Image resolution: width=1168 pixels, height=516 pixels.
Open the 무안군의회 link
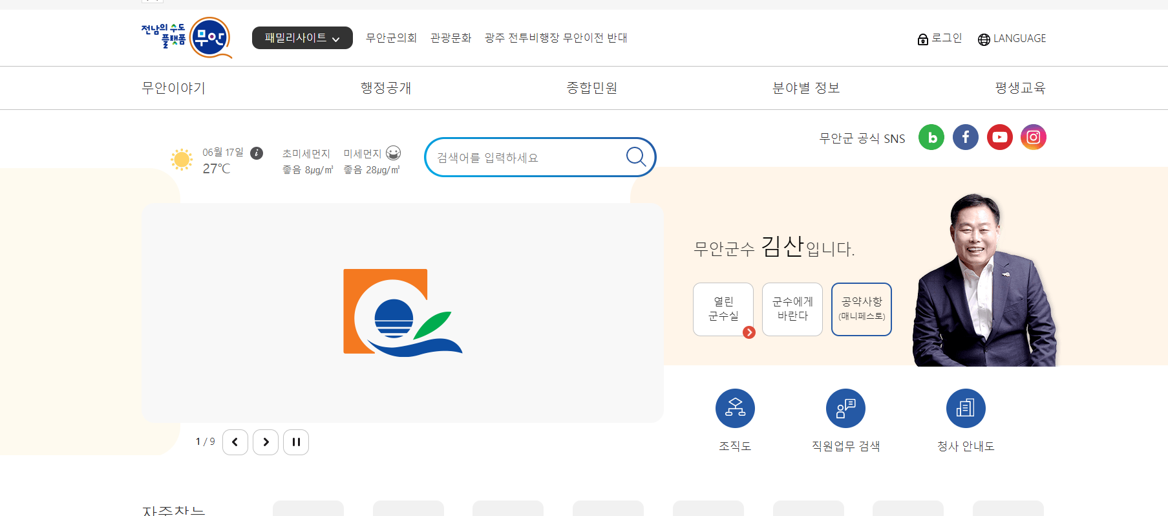click(x=391, y=38)
